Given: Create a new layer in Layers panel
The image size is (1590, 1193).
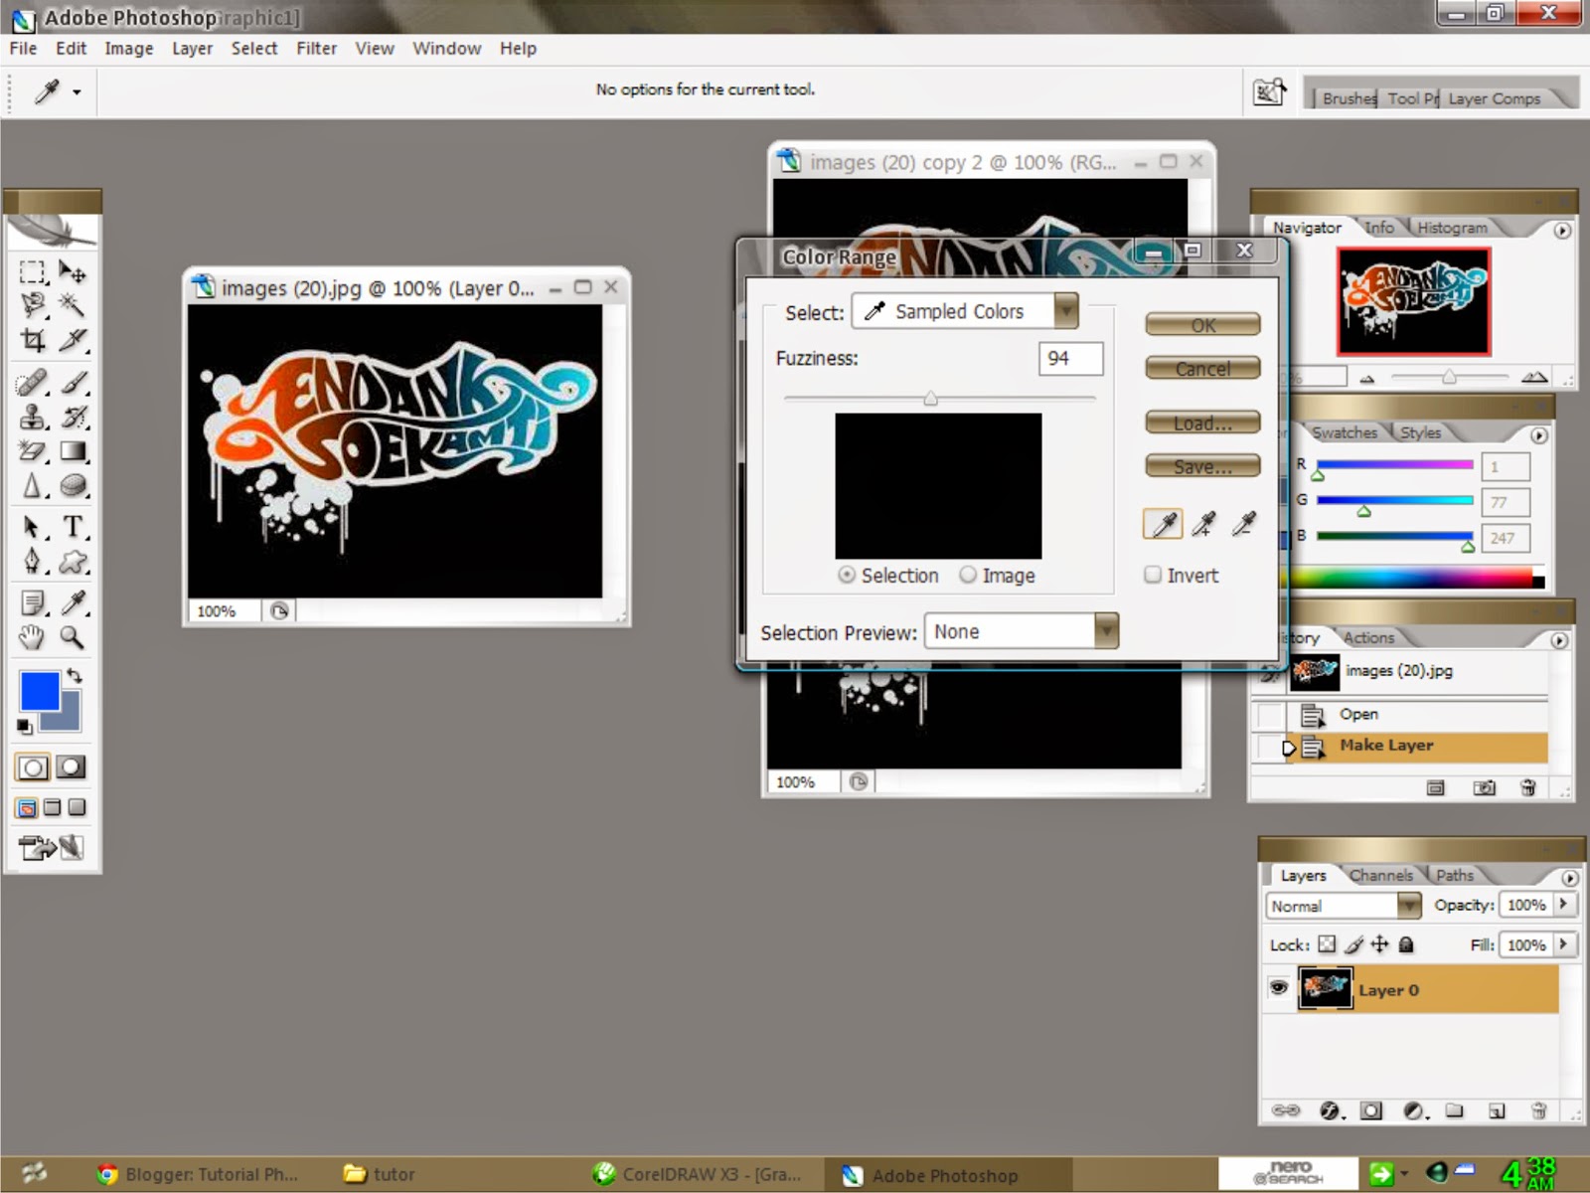Looking at the screenshot, I should (x=1497, y=1110).
